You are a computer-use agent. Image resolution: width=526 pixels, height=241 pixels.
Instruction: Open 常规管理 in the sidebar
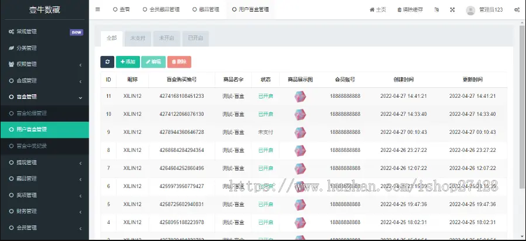45,32
